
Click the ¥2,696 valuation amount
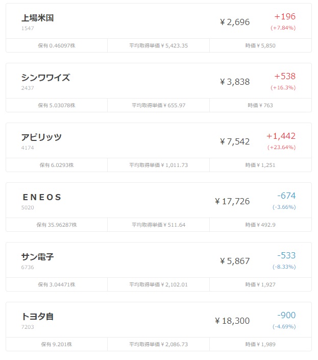tap(235, 22)
